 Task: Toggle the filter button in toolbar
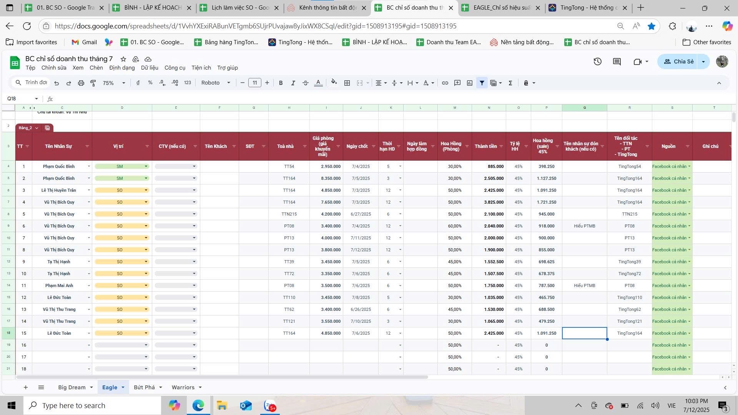tap(482, 83)
